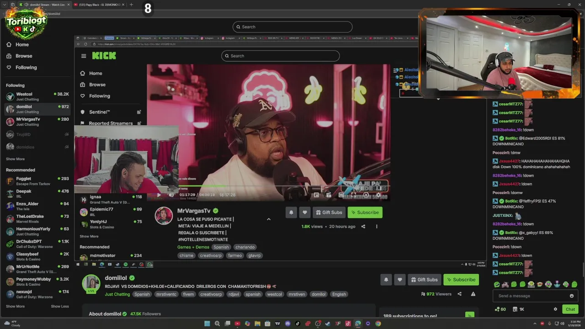
Task: Click the report warning triangle next to 972 Viewers
Action: (473, 294)
